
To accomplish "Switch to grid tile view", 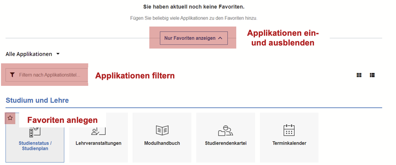I will (x=359, y=75).
